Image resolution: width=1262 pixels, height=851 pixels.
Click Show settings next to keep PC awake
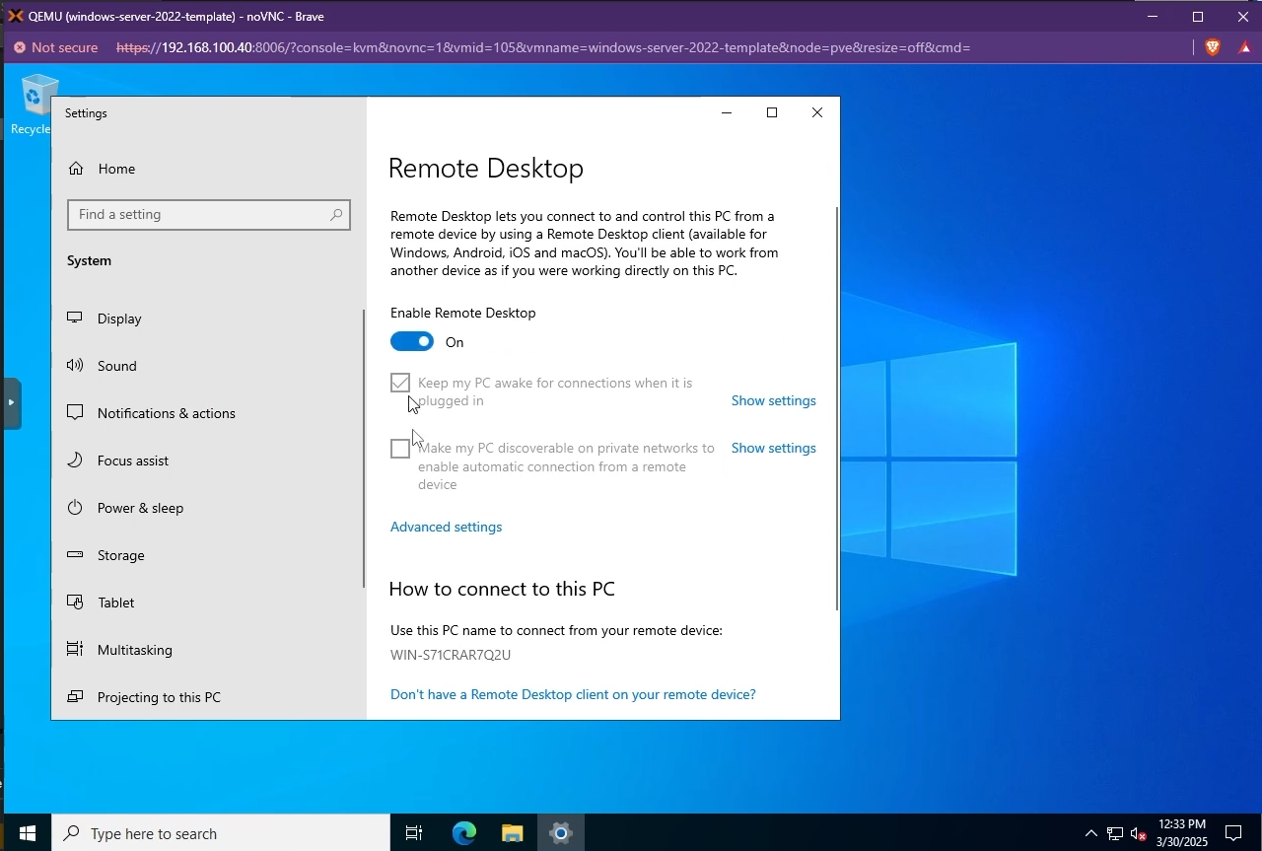pos(773,400)
